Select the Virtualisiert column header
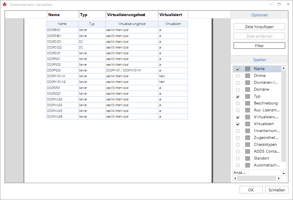This screenshot has height=200, width=293. [173, 15]
